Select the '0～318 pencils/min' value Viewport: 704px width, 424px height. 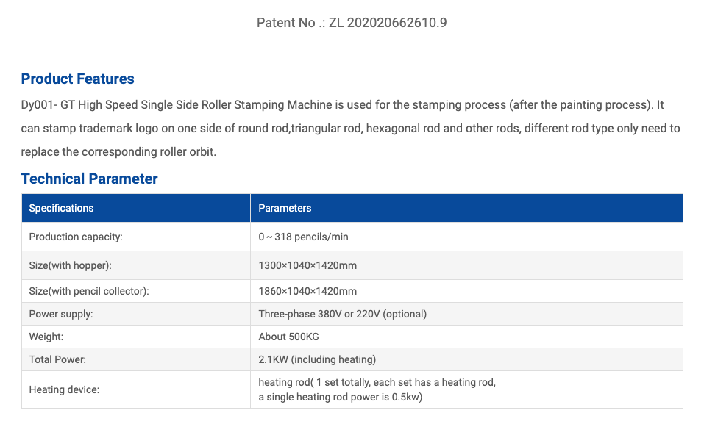[304, 237]
